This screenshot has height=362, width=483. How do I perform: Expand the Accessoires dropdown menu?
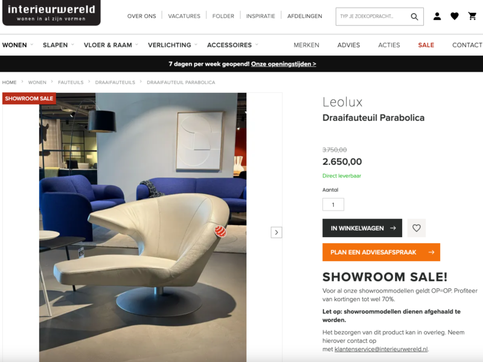point(232,45)
